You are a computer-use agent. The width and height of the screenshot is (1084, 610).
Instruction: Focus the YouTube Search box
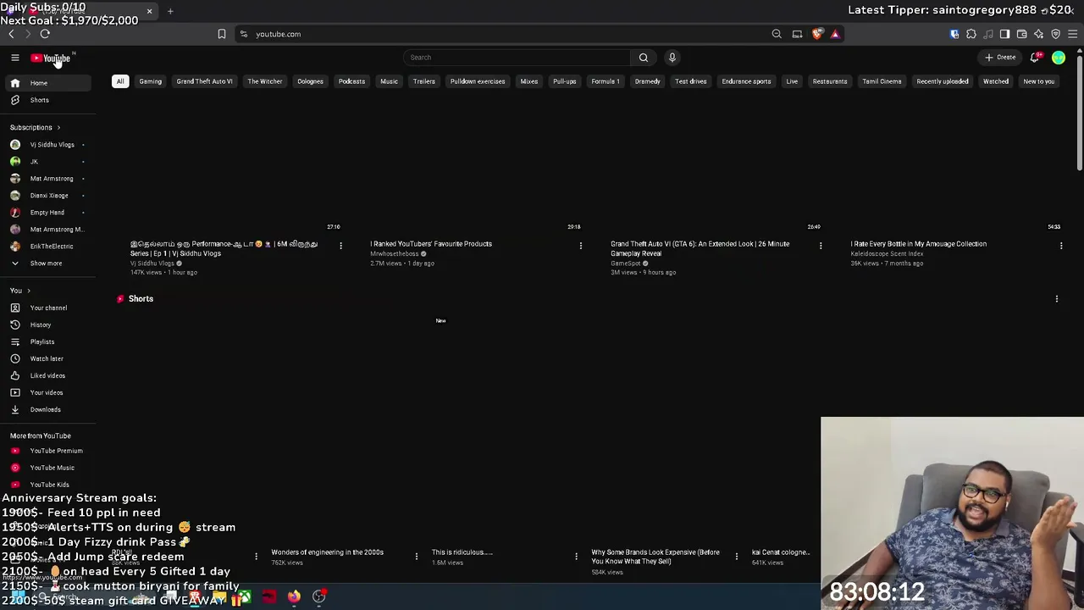tap(517, 58)
